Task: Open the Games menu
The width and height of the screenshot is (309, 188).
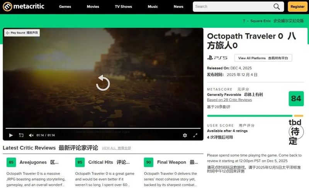Action: (65, 7)
